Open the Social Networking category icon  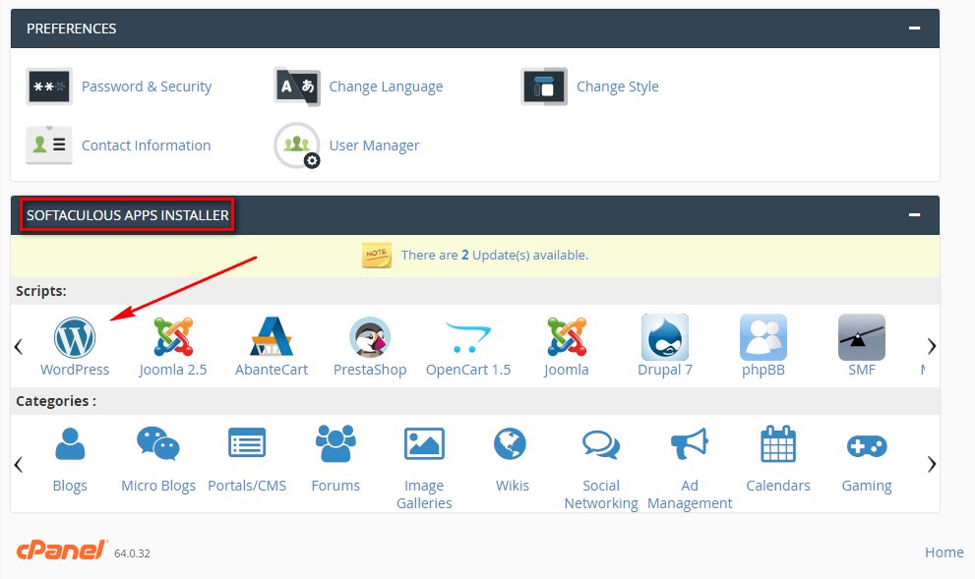(601, 444)
